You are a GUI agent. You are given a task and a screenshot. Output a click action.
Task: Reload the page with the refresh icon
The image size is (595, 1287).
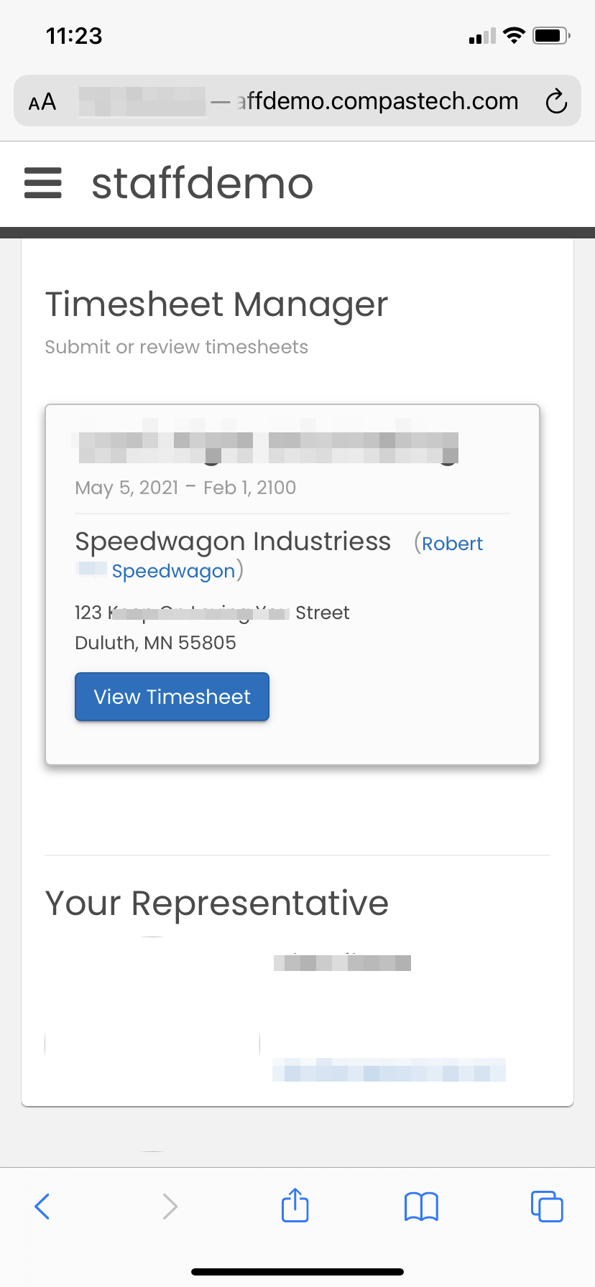point(557,101)
